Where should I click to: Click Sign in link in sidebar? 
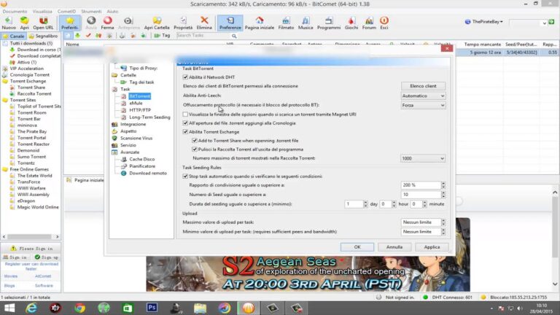[x=15, y=257]
